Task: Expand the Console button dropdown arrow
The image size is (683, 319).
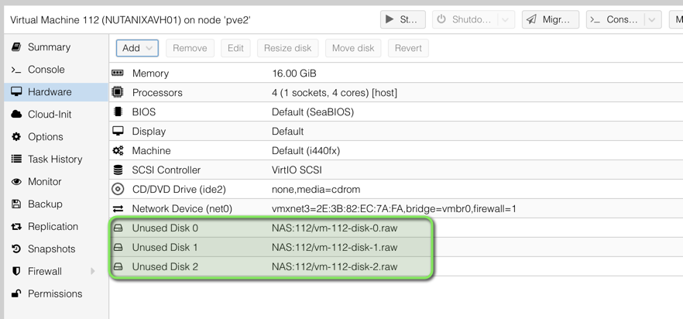Action: (x=652, y=19)
